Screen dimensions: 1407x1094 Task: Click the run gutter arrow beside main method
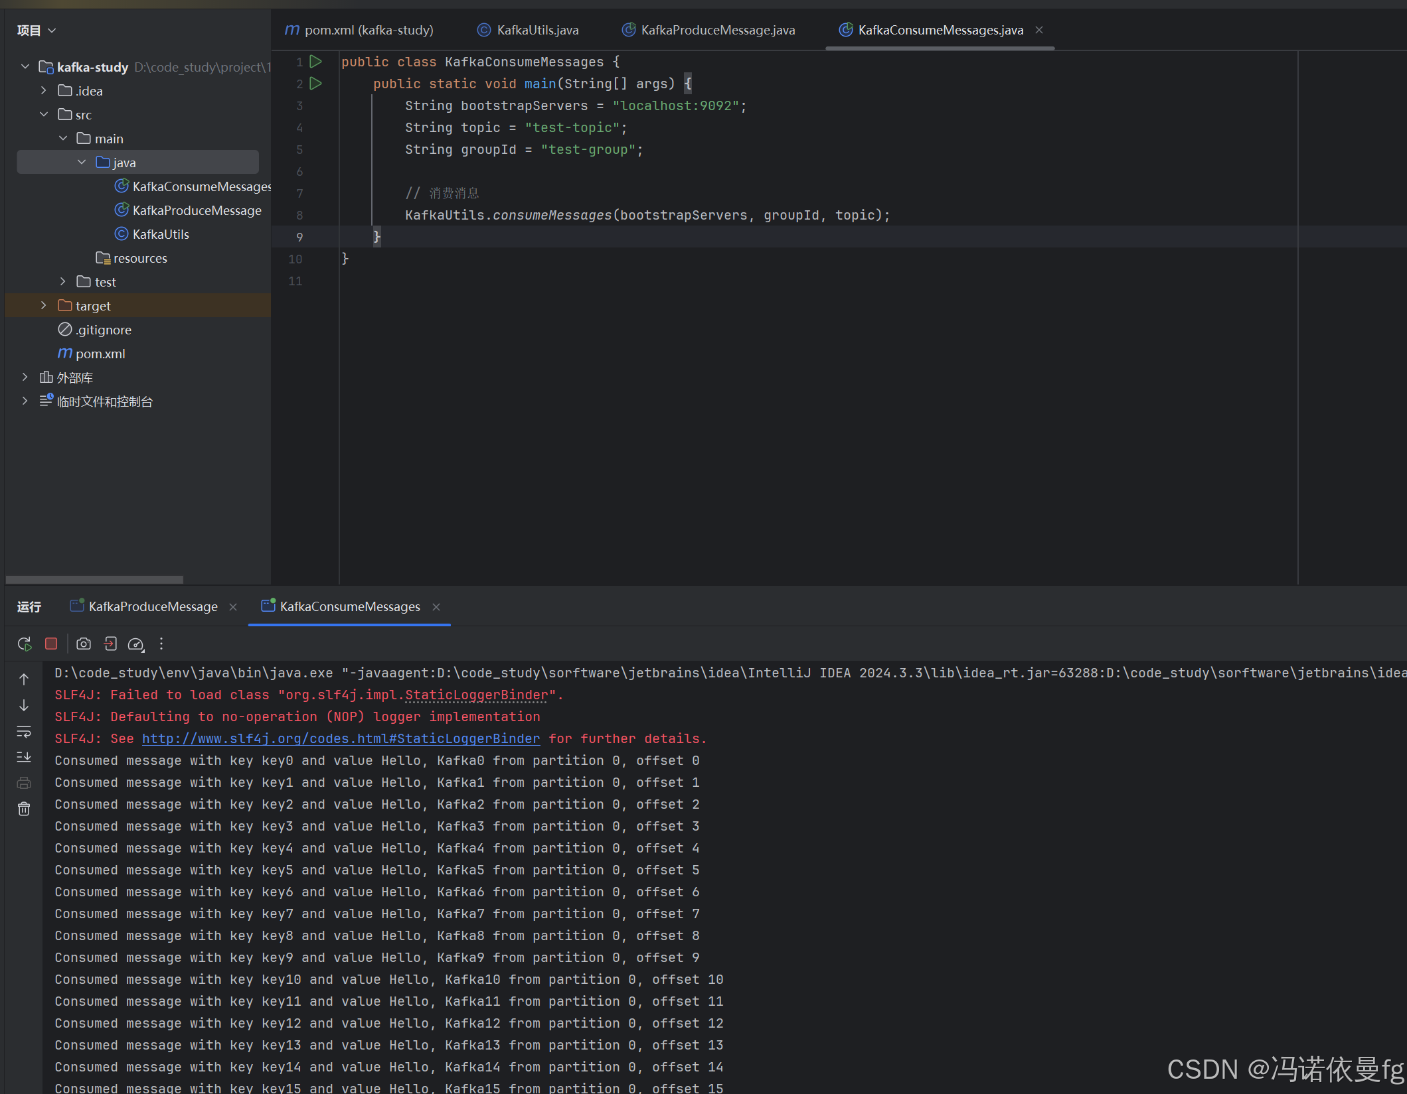(316, 84)
